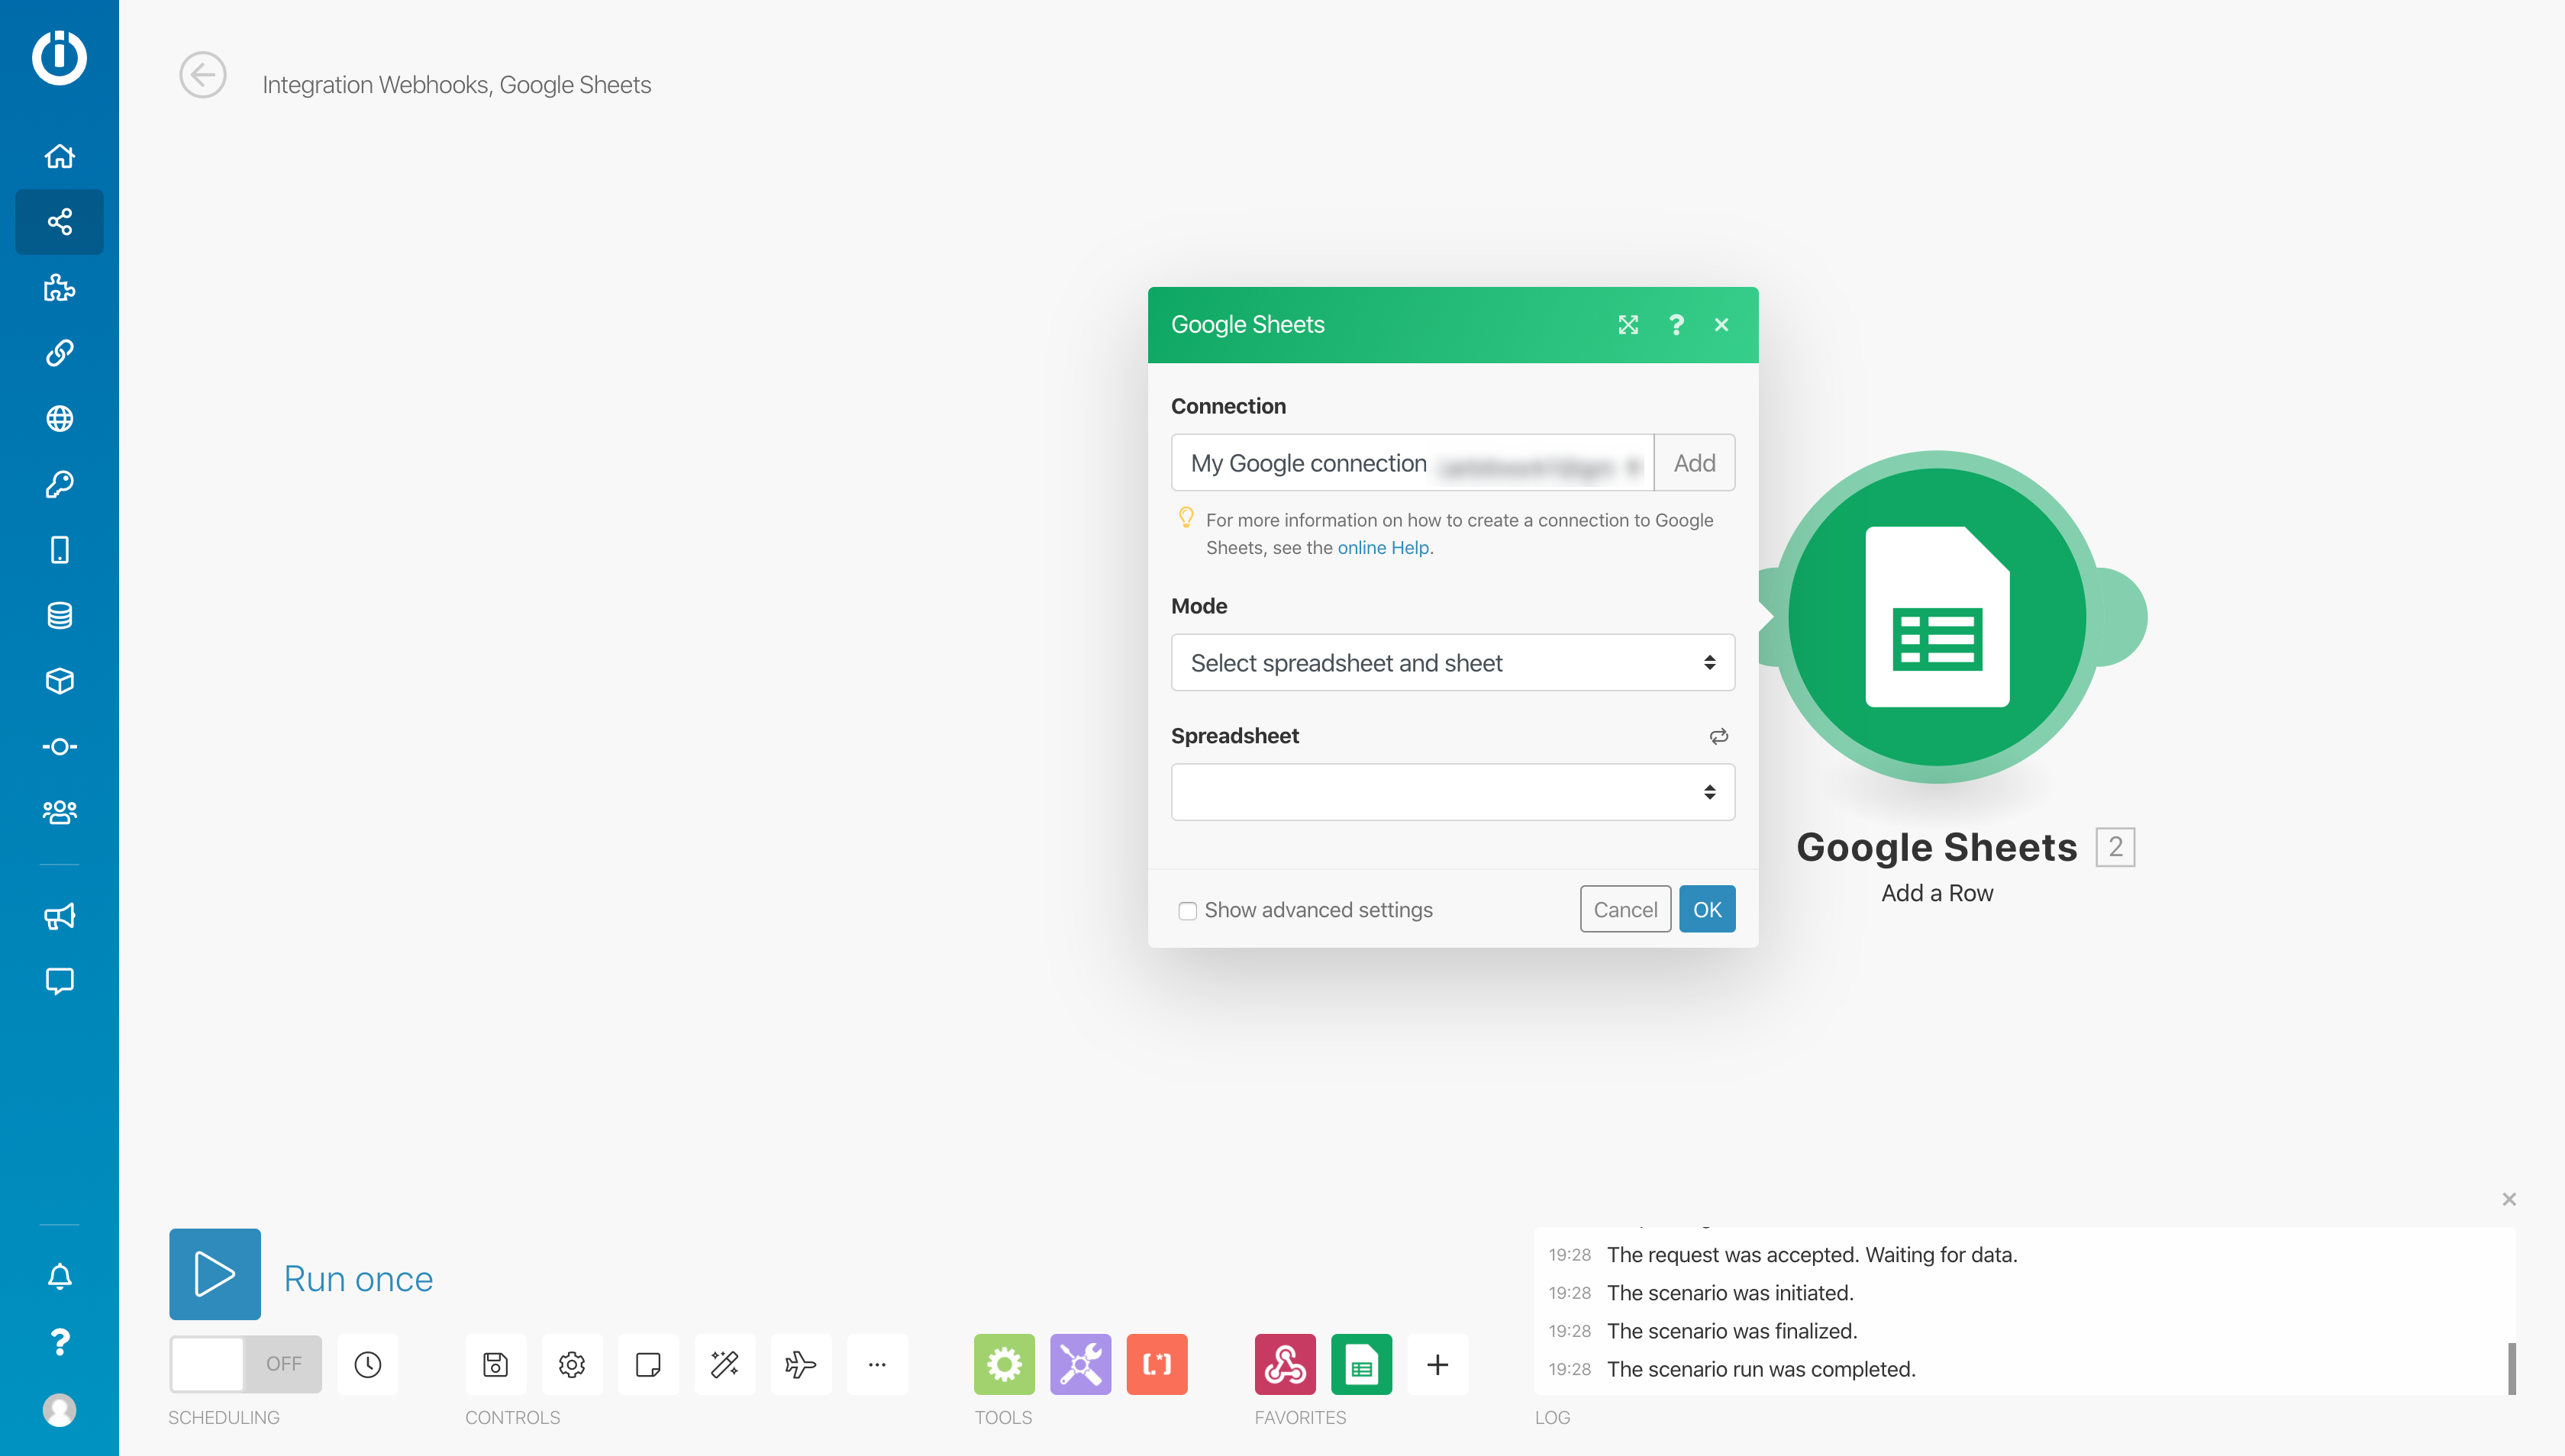
Task: Click the 'Google Sheets' module name
Action: (x=1937, y=847)
